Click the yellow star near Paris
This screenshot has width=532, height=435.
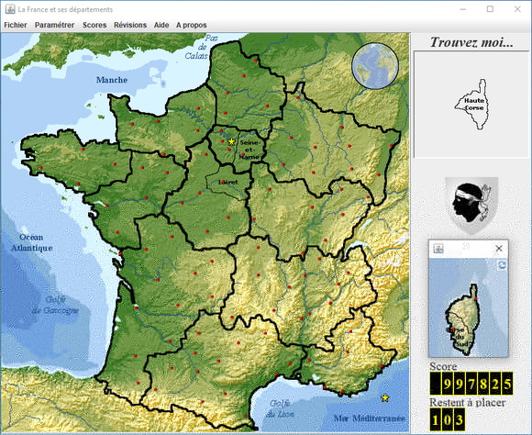pos(231,141)
